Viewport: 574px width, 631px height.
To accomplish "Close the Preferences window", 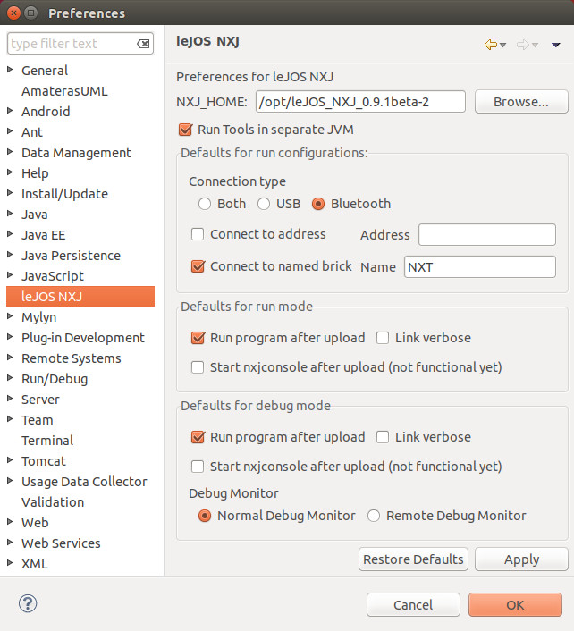I will click(13, 13).
